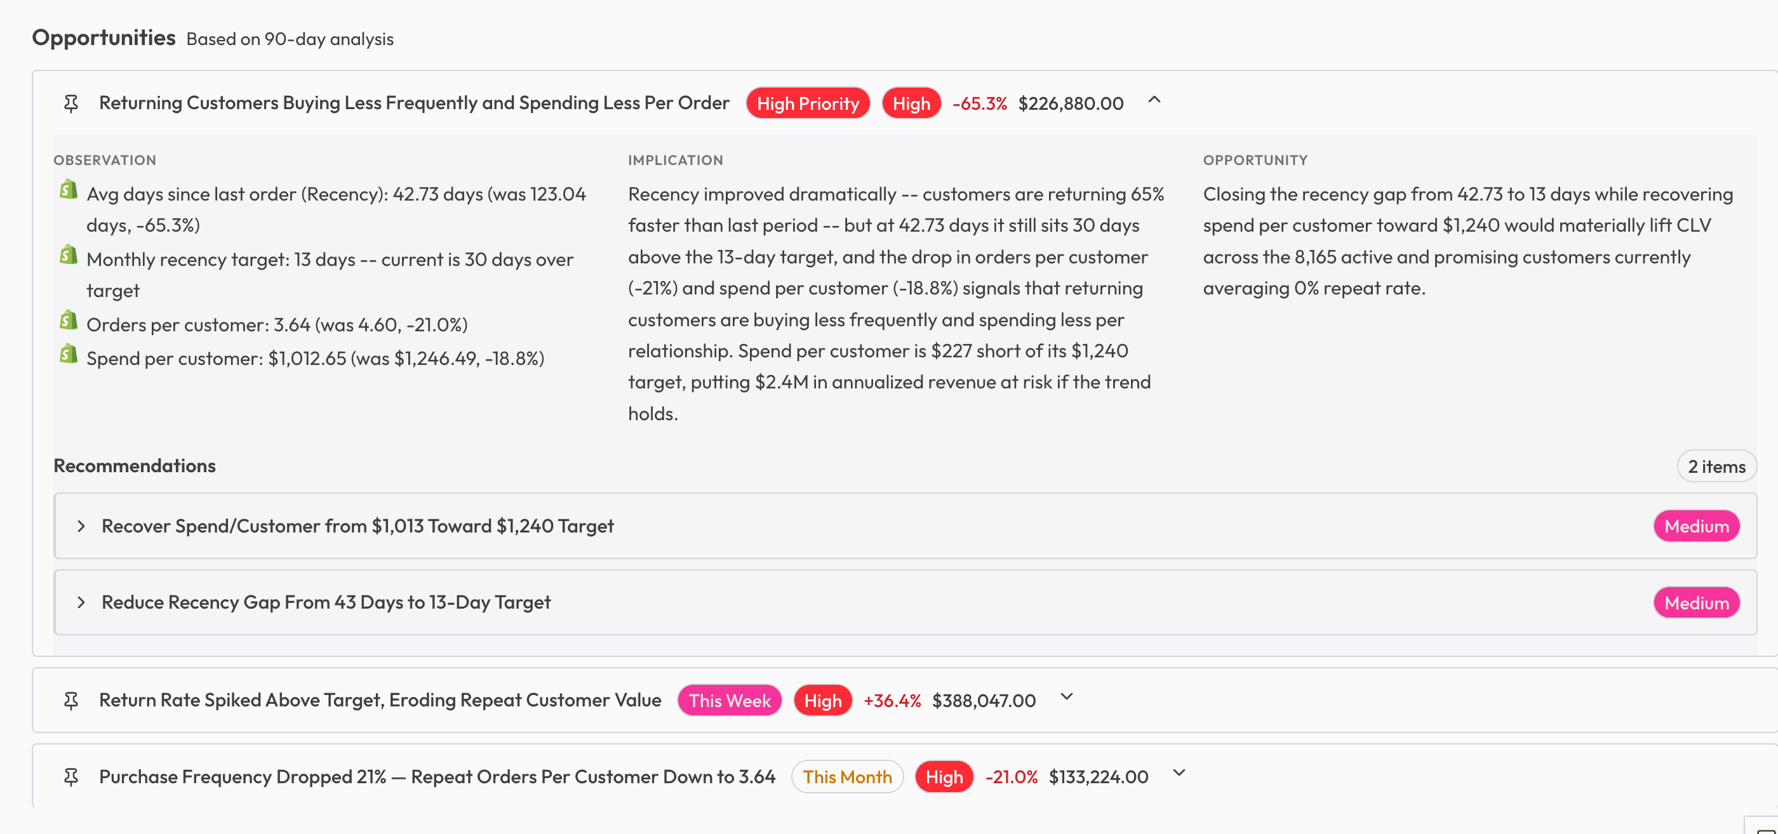Collapse the Returning Customers opportunity card
The image size is (1778, 834).
1154,102
